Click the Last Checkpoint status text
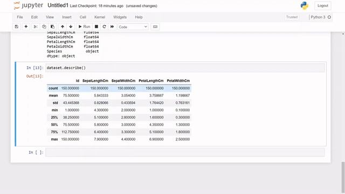The image size is (345, 194). (96, 6)
